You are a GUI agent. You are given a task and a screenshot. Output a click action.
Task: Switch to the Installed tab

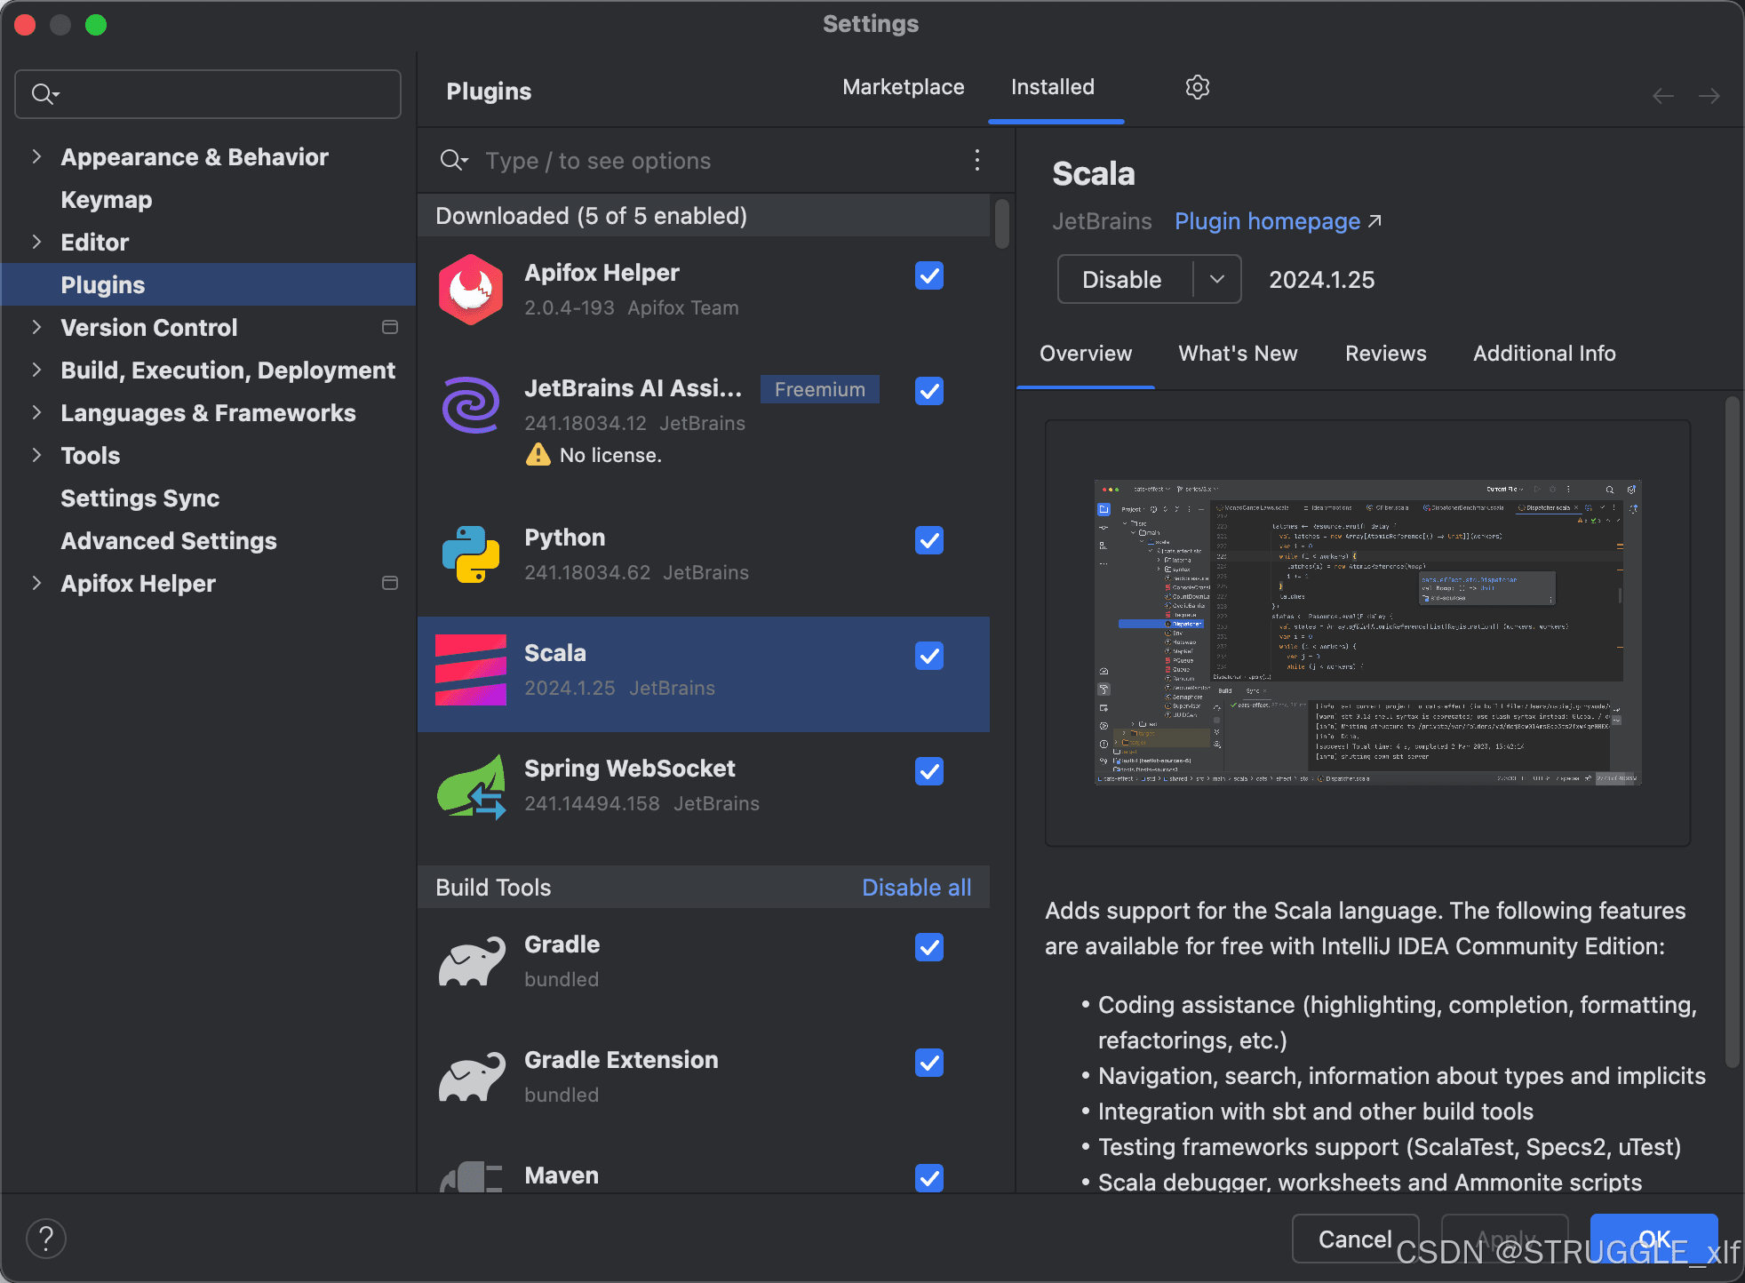[1053, 87]
